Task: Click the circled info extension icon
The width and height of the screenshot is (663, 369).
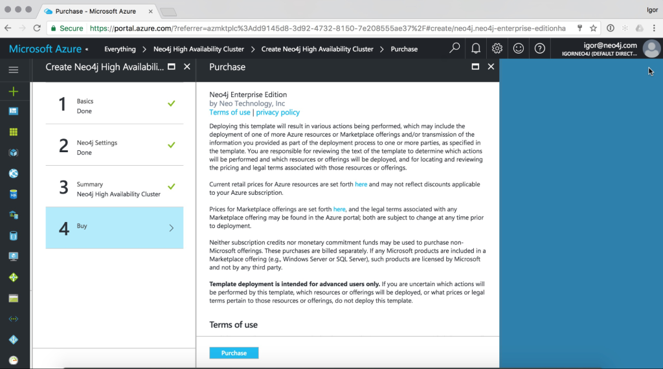Action: [610, 28]
